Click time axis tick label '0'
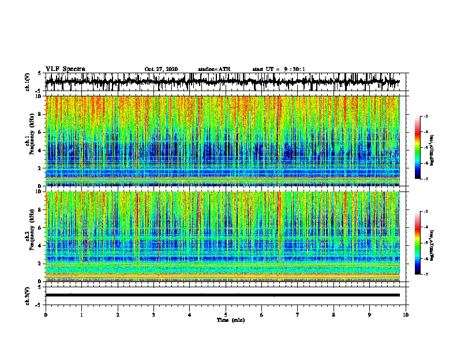The width and height of the screenshot is (457, 353). pyautogui.click(x=46, y=314)
